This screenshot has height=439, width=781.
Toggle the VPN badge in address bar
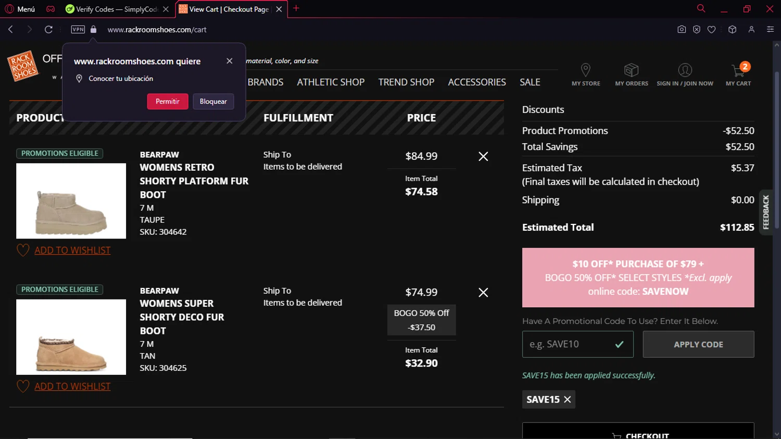point(78,30)
